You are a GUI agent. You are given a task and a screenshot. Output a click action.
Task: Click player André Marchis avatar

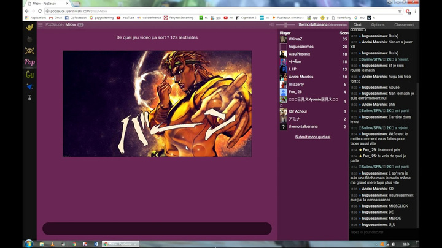(283, 77)
